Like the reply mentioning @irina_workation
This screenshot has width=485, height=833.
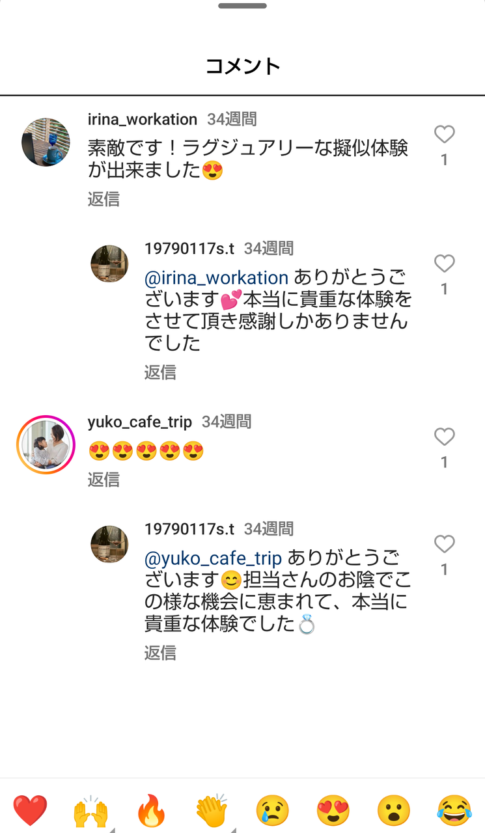(444, 264)
